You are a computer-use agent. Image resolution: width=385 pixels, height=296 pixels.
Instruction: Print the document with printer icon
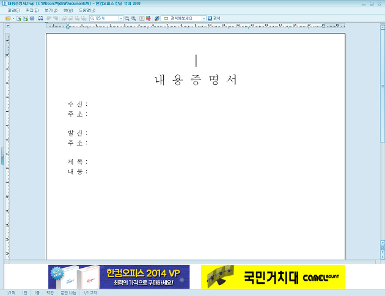point(32,18)
